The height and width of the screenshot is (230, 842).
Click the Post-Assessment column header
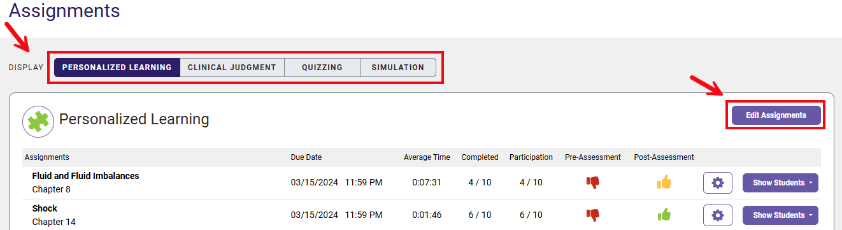(664, 157)
